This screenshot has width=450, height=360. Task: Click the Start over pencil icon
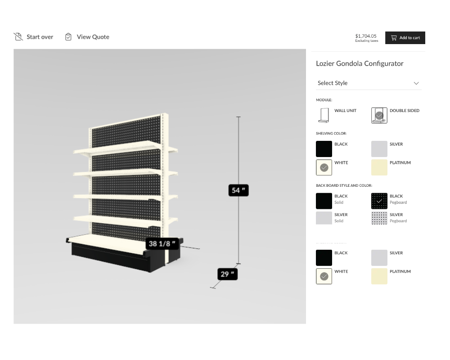18,36
